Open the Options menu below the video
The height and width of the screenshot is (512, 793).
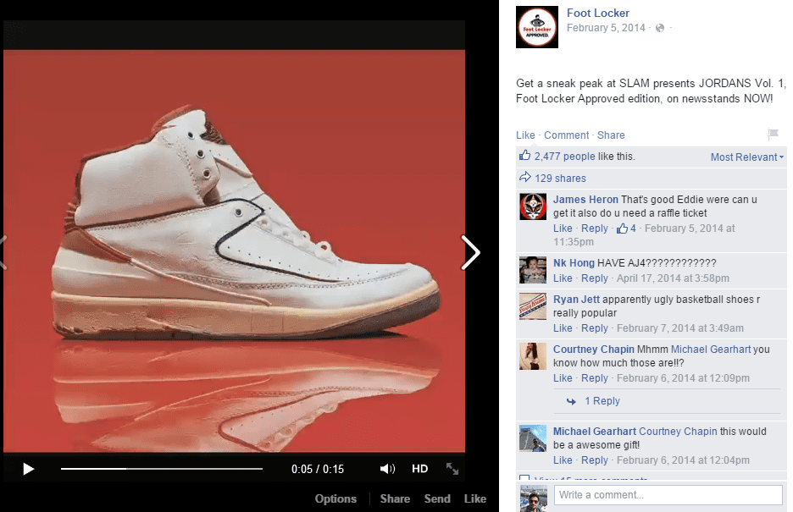335,498
